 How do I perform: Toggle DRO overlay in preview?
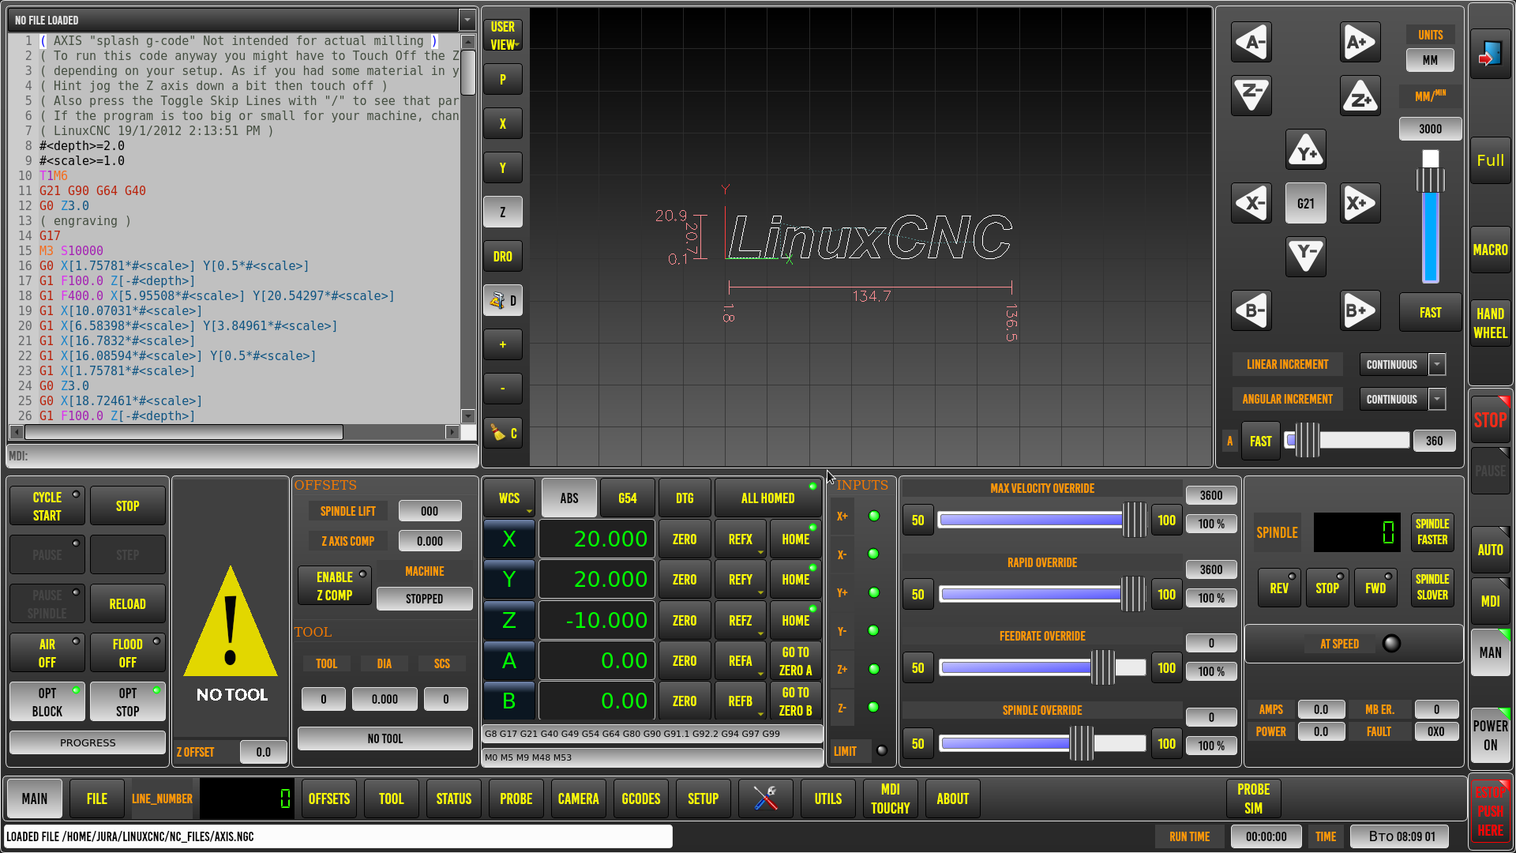(x=503, y=257)
